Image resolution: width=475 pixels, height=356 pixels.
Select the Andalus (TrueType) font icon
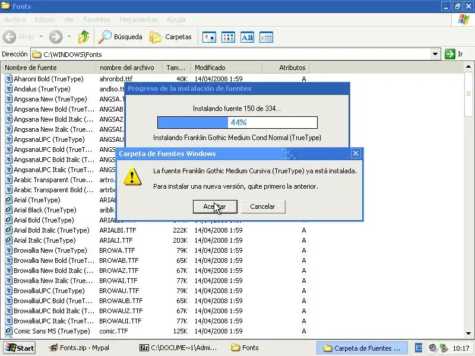(9, 89)
